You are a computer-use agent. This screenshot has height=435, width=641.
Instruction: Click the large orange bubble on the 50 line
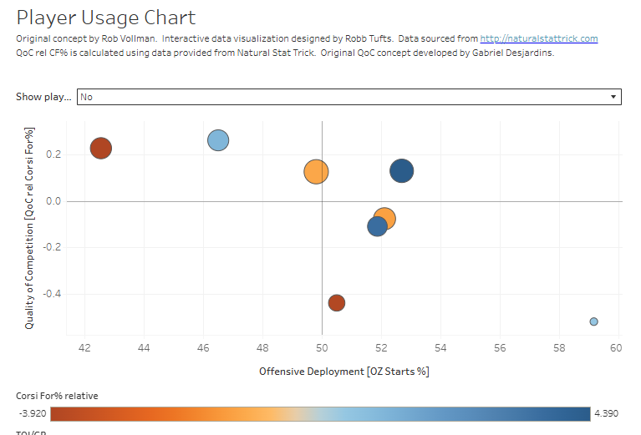[x=316, y=172]
